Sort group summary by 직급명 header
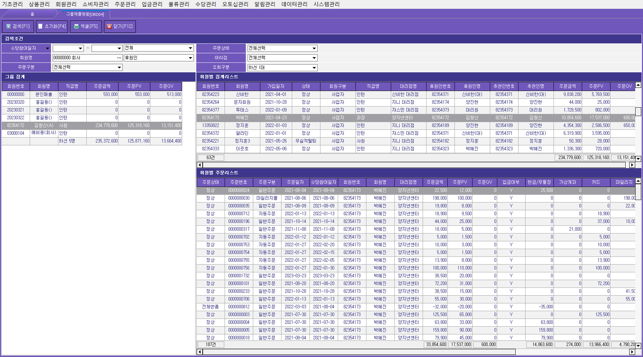 pyautogui.click(x=72, y=86)
